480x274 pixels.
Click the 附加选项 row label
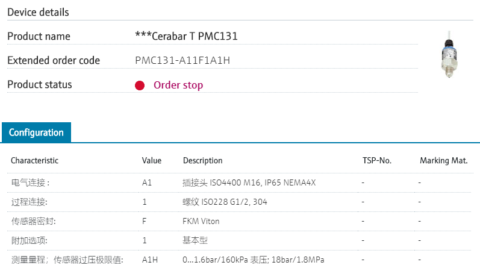[x=30, y=240]
